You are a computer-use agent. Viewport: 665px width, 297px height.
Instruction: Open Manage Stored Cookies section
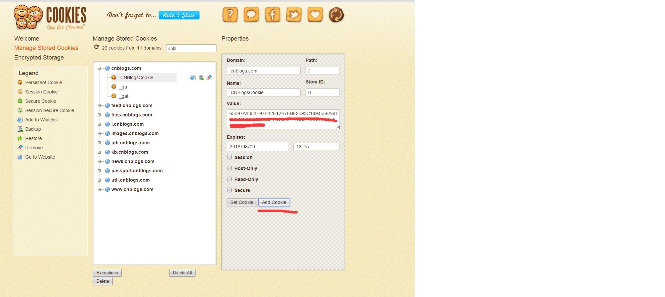[x=46, y=48]
